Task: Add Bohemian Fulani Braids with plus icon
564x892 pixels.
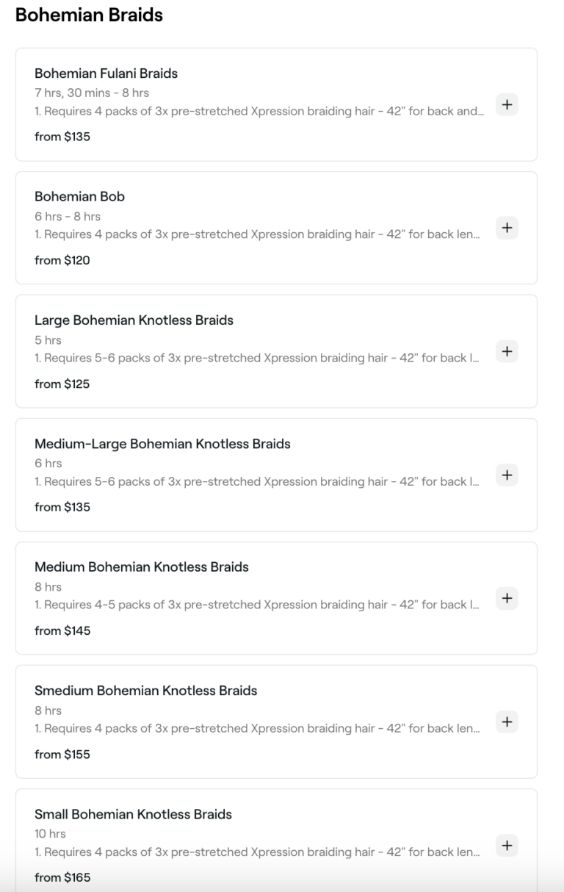Action: point(507,105)
